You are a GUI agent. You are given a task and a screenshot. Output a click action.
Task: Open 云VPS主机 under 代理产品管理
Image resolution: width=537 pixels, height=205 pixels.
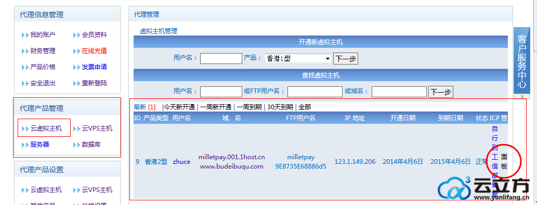tap(97, 128)
